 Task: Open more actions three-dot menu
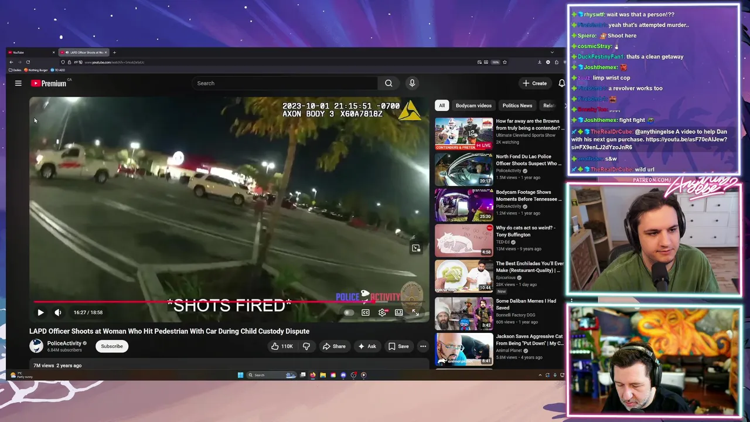click(423, 346)
